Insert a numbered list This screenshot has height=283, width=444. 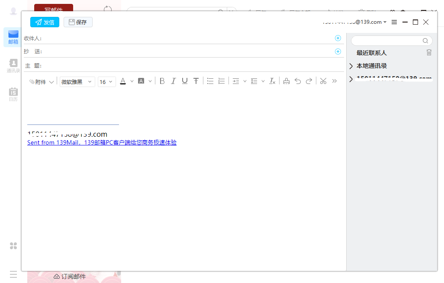click(x=222, y=81)
